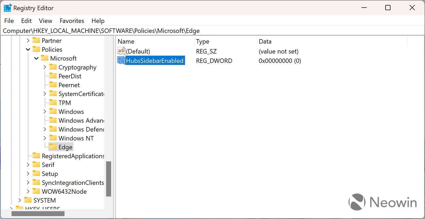Select the Peernet key label

click(69, 85)
